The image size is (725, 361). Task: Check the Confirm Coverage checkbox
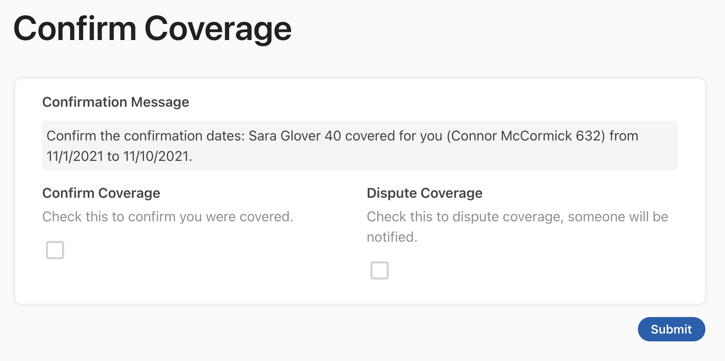[x=55, y=250]
